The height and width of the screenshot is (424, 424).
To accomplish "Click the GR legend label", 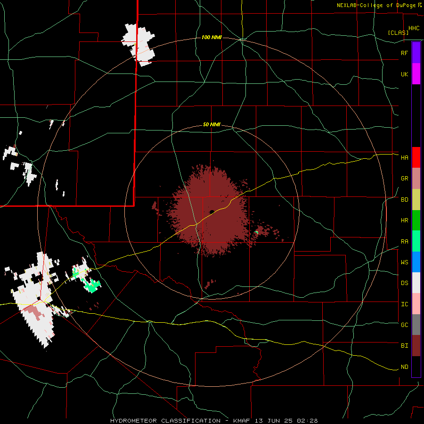I will click(404, 179).
